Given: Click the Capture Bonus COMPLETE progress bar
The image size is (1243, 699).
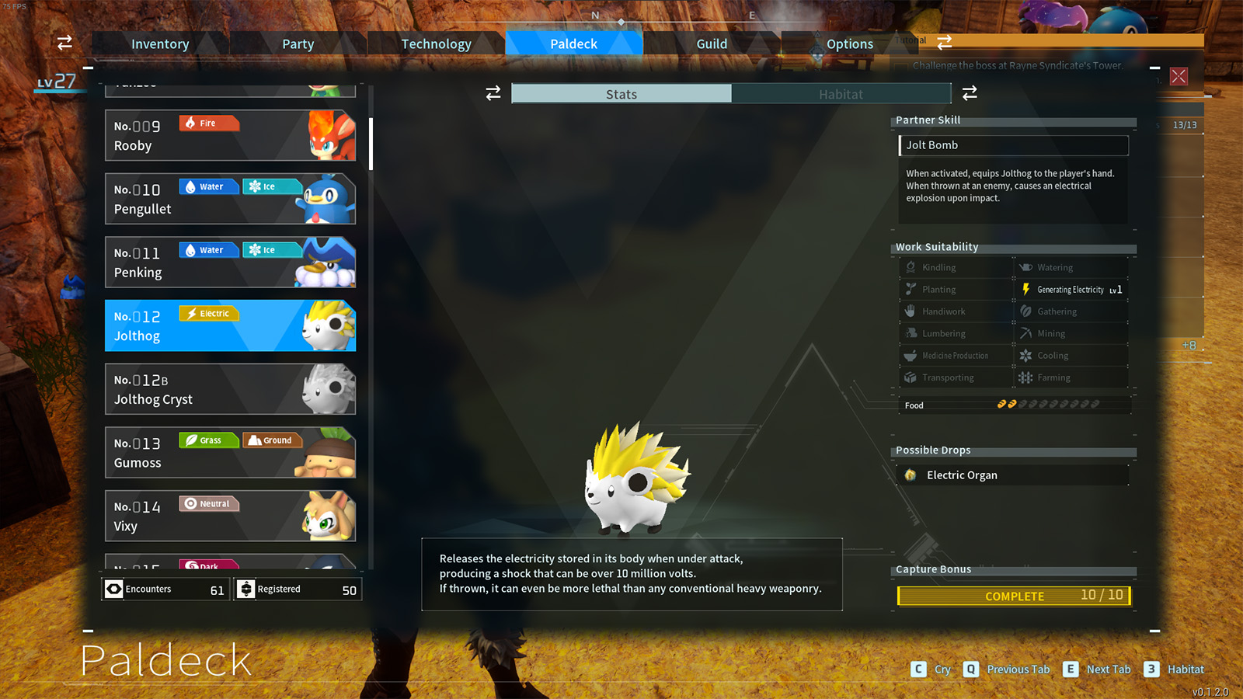Looking at the screenshot, I should tap(1014, 596).
